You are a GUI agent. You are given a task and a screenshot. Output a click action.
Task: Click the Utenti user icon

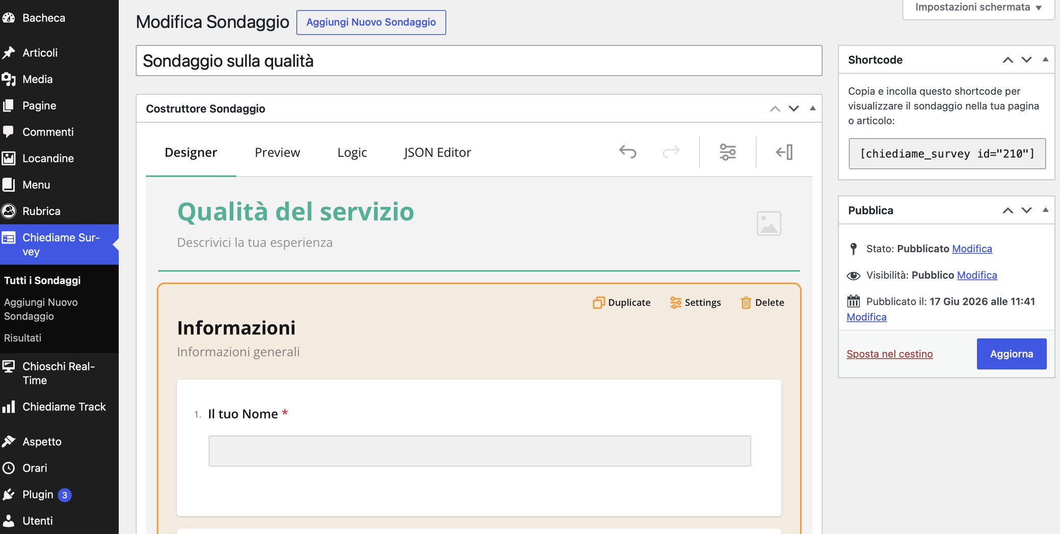(9, 521)
